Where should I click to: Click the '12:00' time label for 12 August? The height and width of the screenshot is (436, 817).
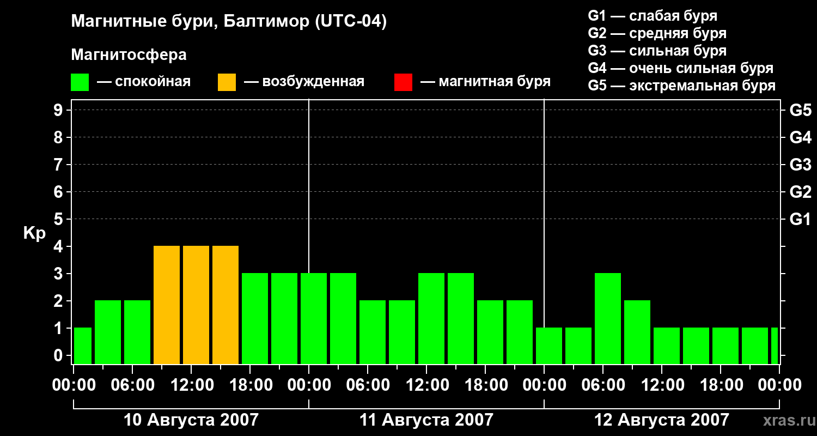click(662, 385)
